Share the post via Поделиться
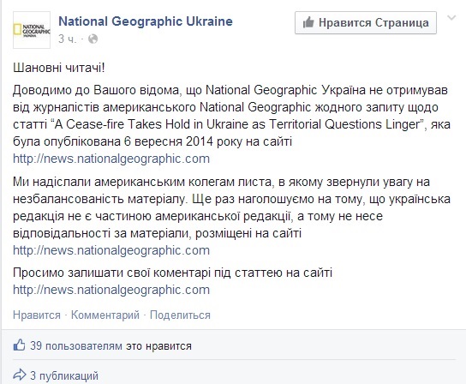The width and height of the screenshot is (466, 384). tap(180, 315)
